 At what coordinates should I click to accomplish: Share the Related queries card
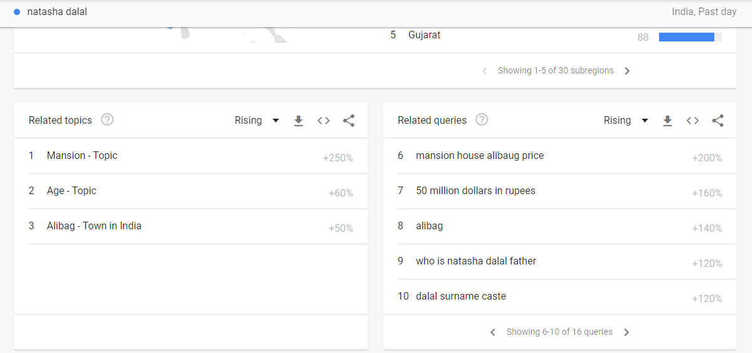[718, 121]
